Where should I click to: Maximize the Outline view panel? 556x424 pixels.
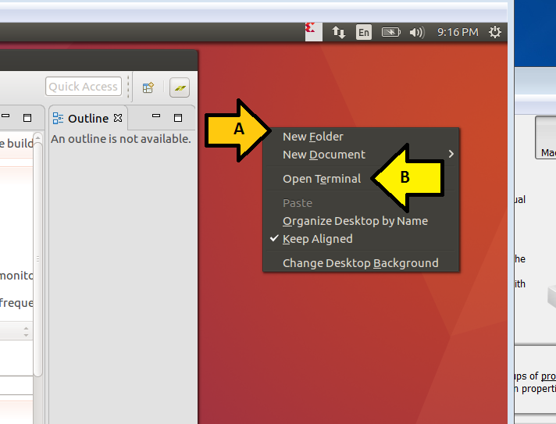[x=178, y=118]
